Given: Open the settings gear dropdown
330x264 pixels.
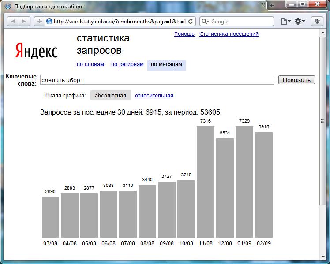Looking at the screenshot, I should (x=300, y=21).
